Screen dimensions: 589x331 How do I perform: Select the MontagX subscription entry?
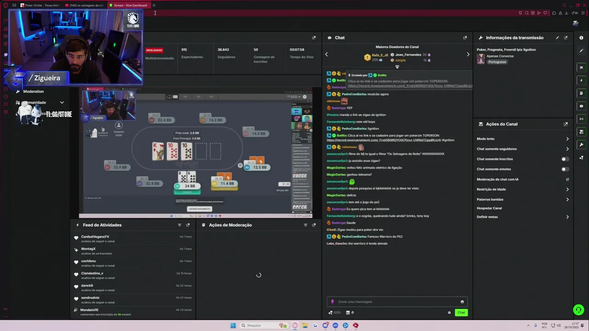[133, 251]
